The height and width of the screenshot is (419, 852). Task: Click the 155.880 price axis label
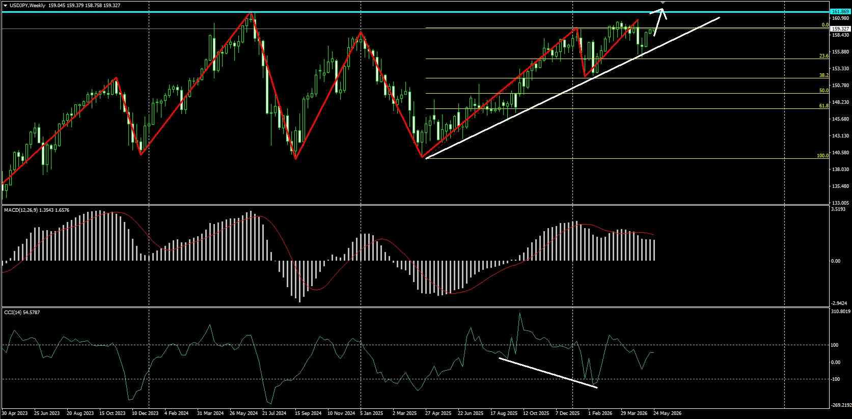click(x=840, y=52)
